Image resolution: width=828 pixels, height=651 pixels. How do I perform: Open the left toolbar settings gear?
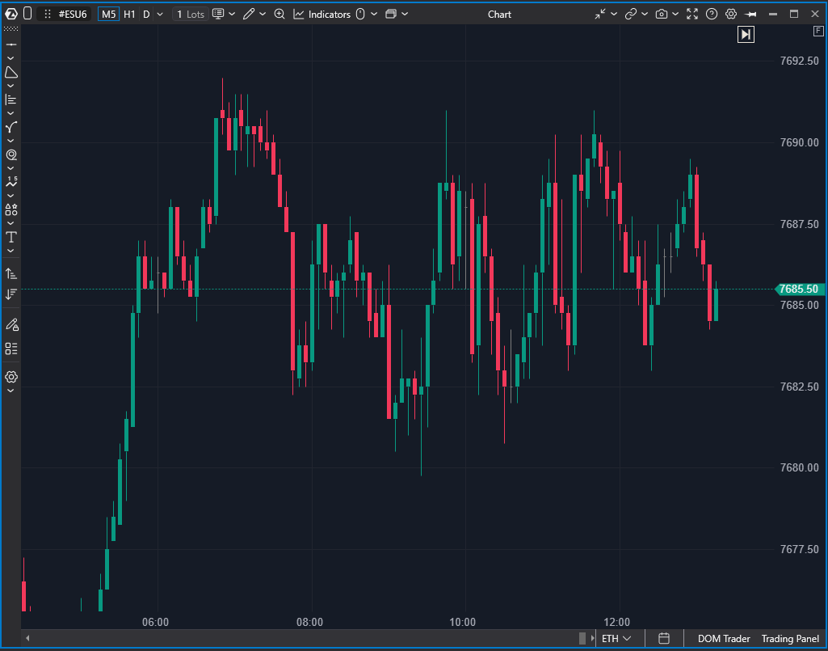pos(11,377)
